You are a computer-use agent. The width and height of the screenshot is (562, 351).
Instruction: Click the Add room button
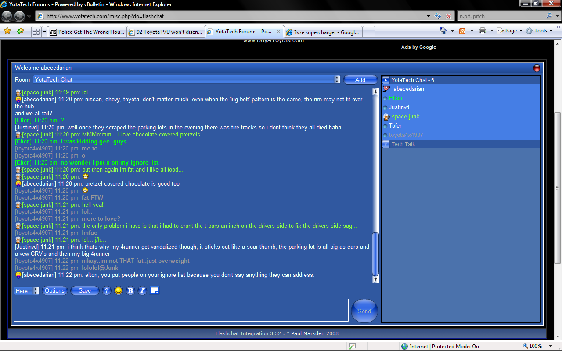[360, 80]
